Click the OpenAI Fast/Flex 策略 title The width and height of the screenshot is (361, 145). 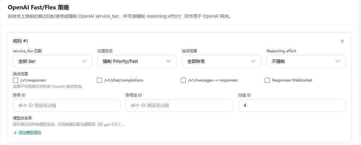pyautogui.click(x=38, y=7)
